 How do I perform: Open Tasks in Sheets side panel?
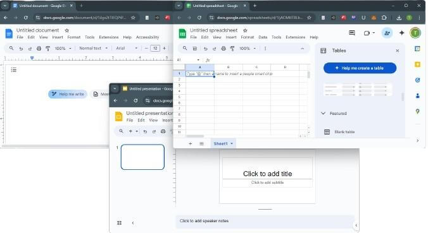click(x=417, y=80)
